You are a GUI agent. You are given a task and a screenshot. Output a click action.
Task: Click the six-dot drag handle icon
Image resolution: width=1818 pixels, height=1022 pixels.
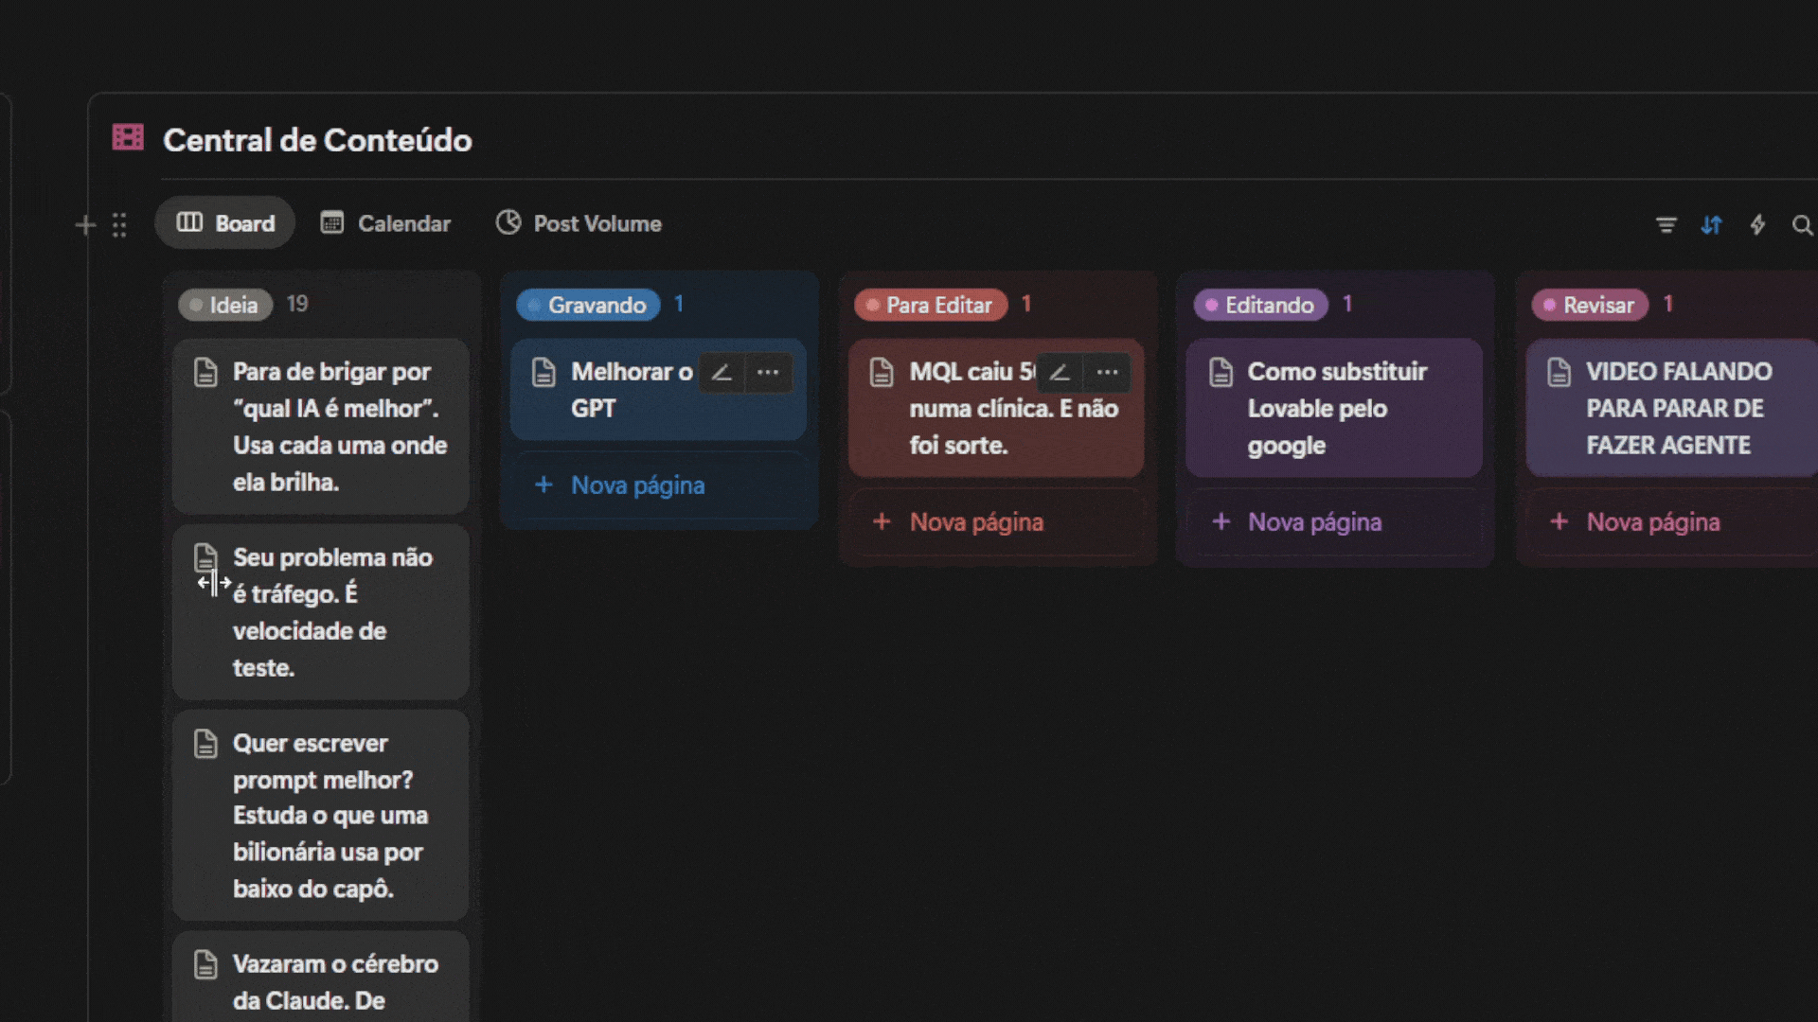point(119,225)
